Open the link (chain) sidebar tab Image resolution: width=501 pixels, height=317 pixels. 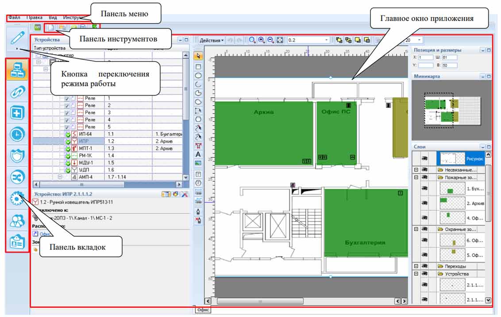point(17,92)
